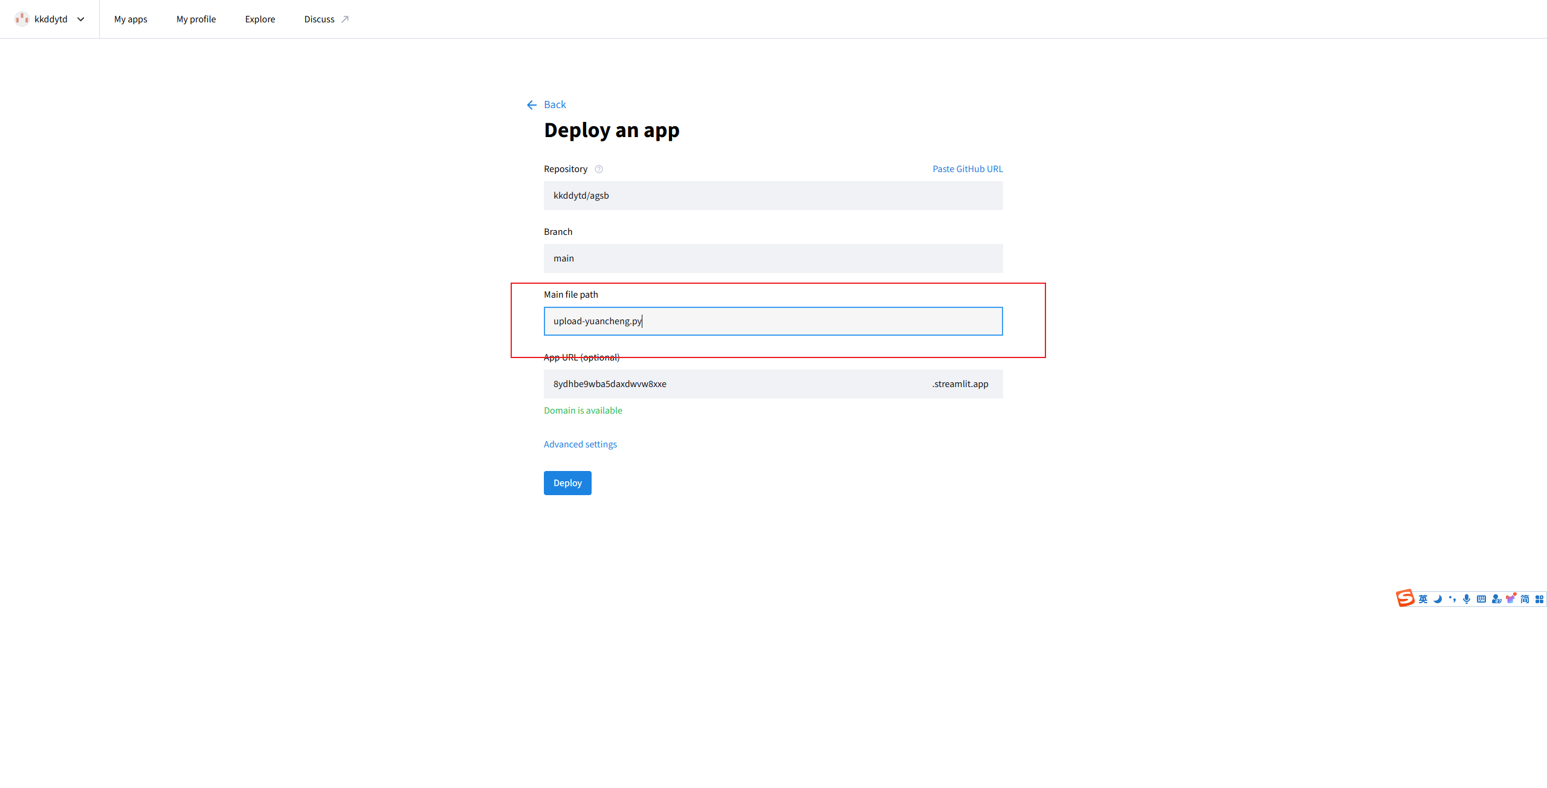Click the external-link arrow beside Discuss

coord(345,19)
